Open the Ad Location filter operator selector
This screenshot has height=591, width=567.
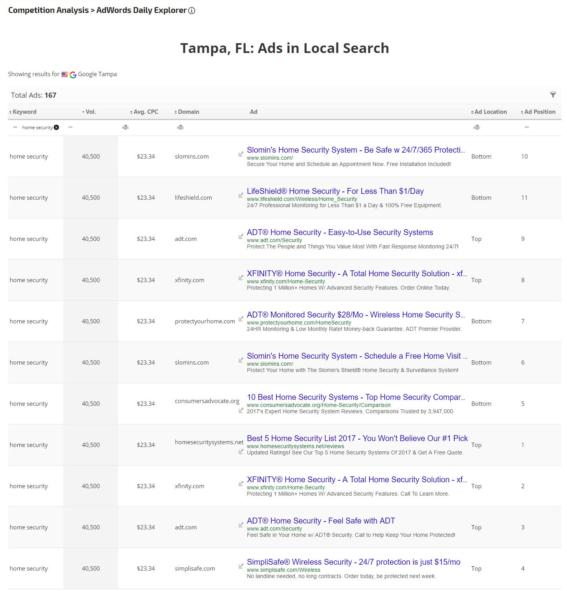(x=477, y=128)
